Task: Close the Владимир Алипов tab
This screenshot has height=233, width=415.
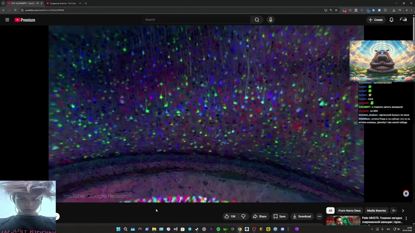Action: 80,3
